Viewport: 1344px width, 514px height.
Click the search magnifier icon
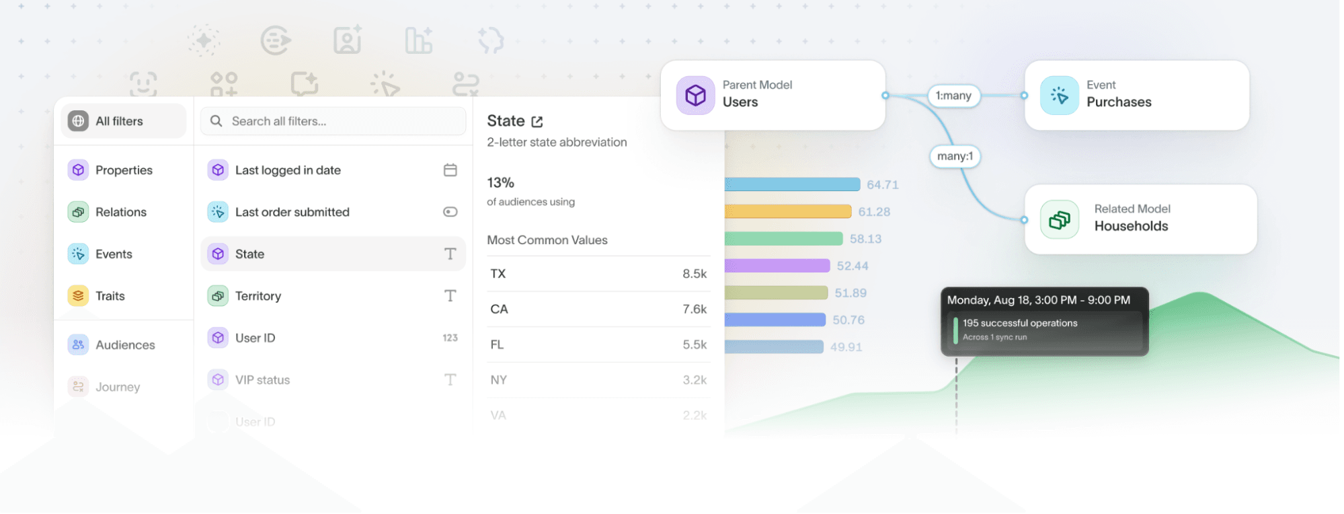click(x=216, y=121)
